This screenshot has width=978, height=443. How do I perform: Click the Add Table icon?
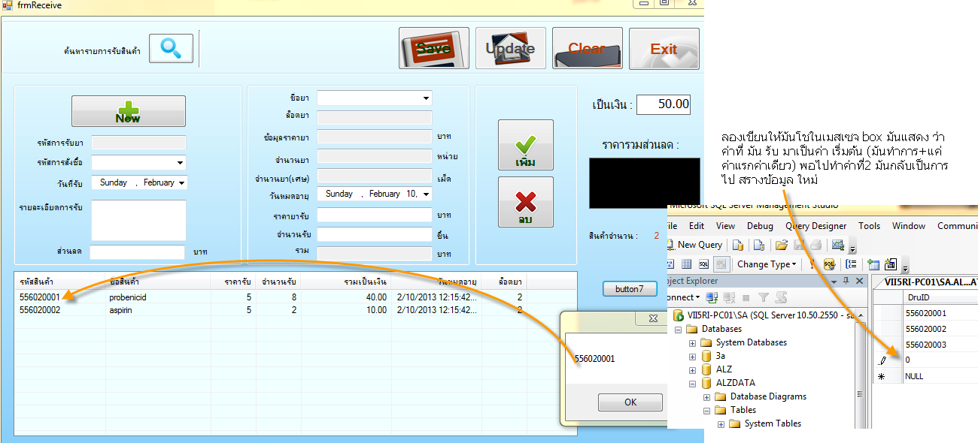[873, 264]
